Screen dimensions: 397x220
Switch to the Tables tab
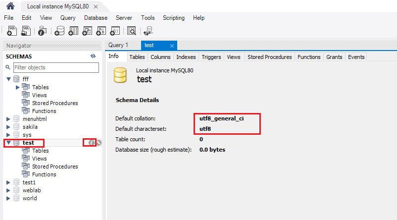[x=137, y=57]
